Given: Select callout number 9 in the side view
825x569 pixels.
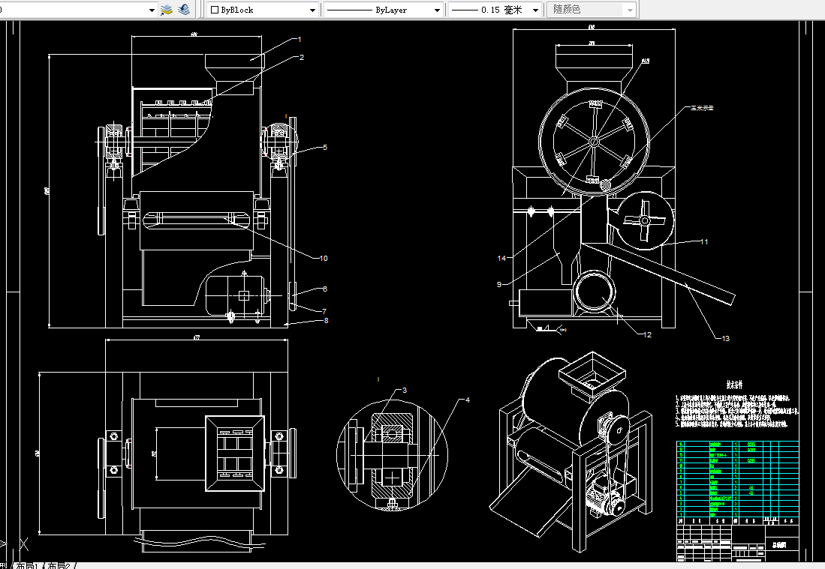Looking at the screenshot, I should (499, 284).
